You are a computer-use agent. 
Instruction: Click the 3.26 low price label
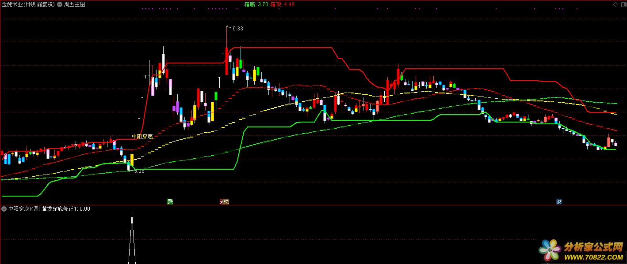tap(139, 171)
